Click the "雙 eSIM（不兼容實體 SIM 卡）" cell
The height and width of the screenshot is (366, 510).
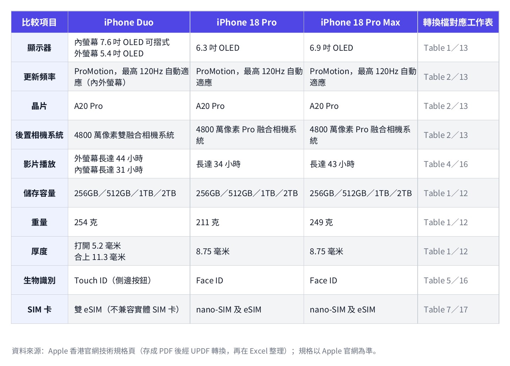[x=129, y=310]
